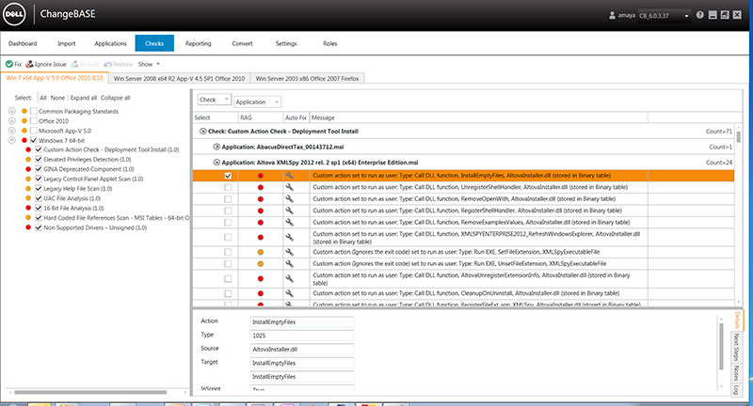Click wrench auto fix for UnregisterShellHandler row
The width and height of the screenshot is (753, 406).
(x=290, y=187)
